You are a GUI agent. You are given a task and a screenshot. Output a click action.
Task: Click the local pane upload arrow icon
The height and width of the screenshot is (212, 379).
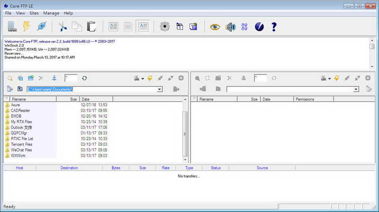click(54, 78)
